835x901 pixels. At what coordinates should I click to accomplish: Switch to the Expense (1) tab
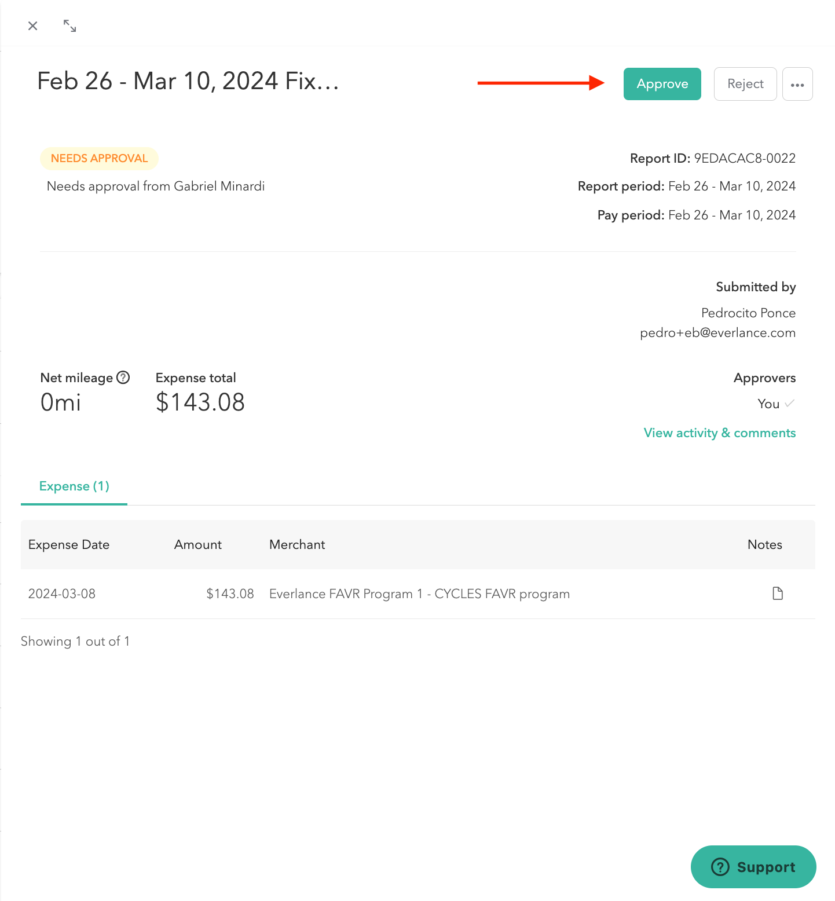point(74,486)
